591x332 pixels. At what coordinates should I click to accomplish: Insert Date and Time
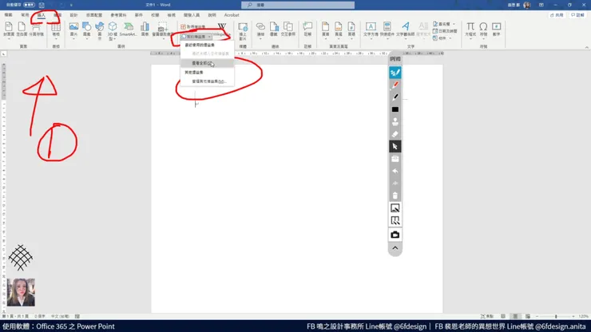[x=445, y=31]
